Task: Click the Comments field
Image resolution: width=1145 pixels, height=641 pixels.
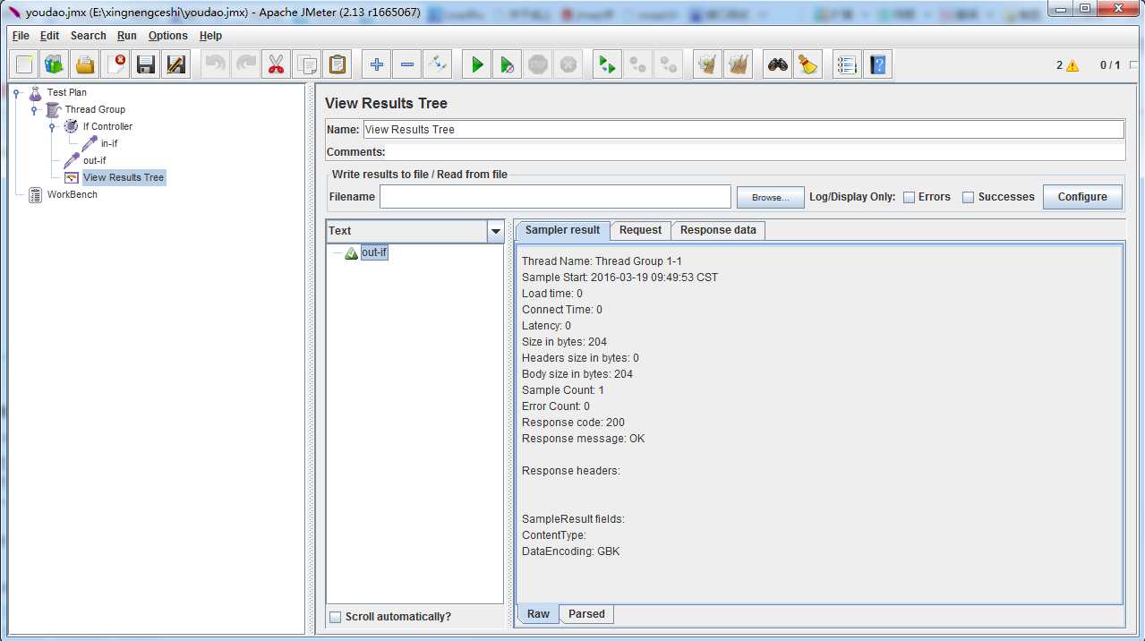Action: coord(755,152)
